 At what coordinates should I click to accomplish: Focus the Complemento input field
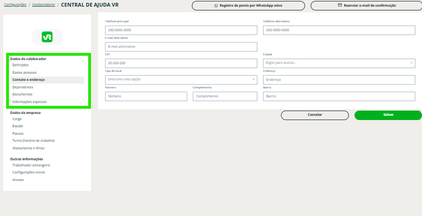(225, 96)
